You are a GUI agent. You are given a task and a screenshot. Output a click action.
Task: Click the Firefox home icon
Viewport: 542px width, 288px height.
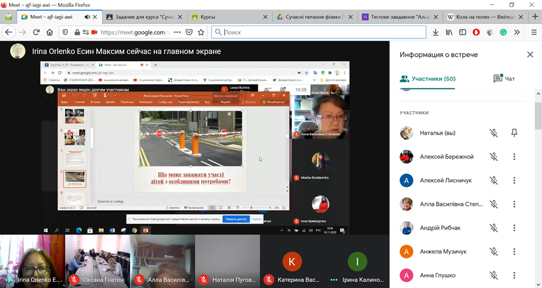pyautogui.click(x=50, y=32)
